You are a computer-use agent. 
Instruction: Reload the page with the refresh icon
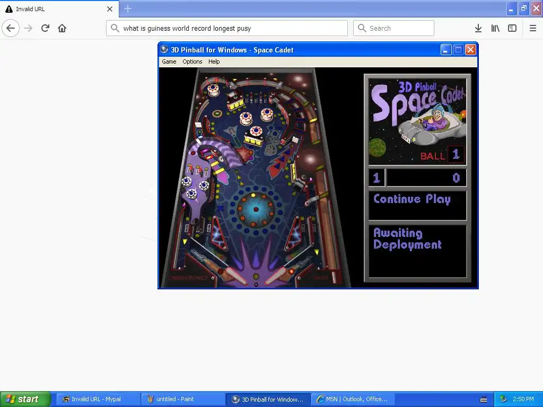pyautogui.click(x=45, y=28)
